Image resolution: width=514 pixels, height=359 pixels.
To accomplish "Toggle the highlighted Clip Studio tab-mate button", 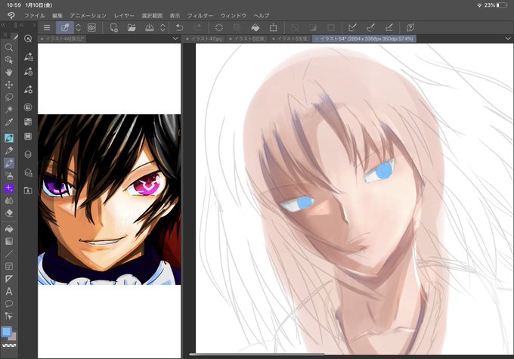I will (x=65, y=27).
